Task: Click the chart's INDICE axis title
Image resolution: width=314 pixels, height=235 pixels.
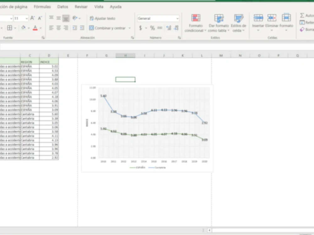Action: point(87,123)
